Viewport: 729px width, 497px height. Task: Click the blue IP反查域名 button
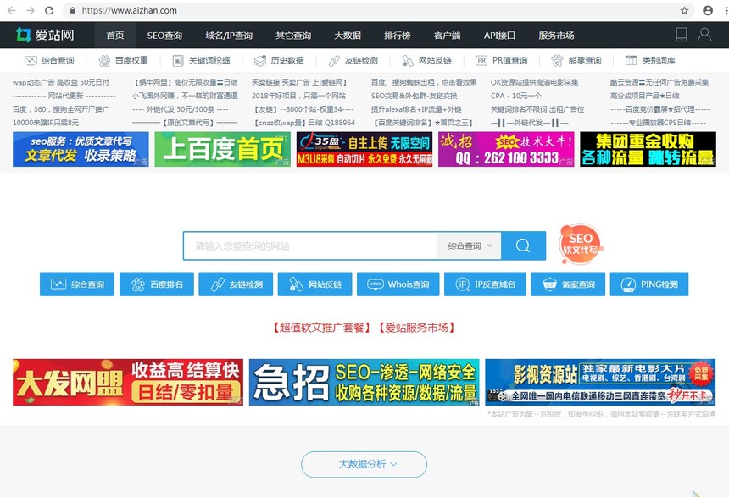pos(485,284)
